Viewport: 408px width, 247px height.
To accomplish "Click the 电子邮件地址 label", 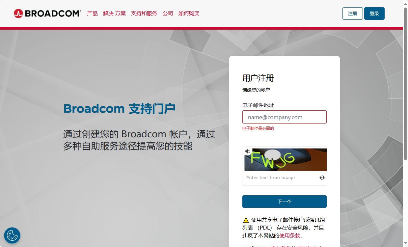I will (258, 105).
